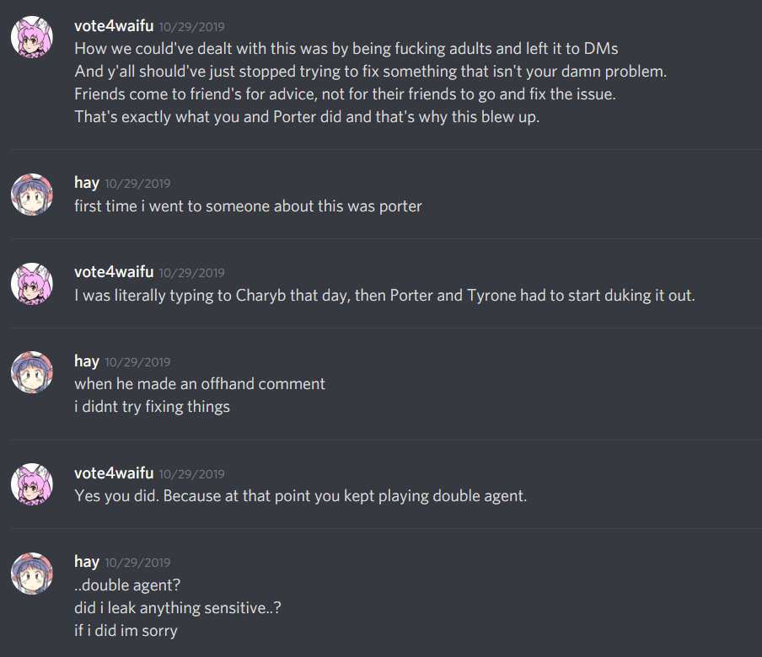Click the timestamp on hay's last message
Viewport: 762px width, 657px height.
point(137,563)
